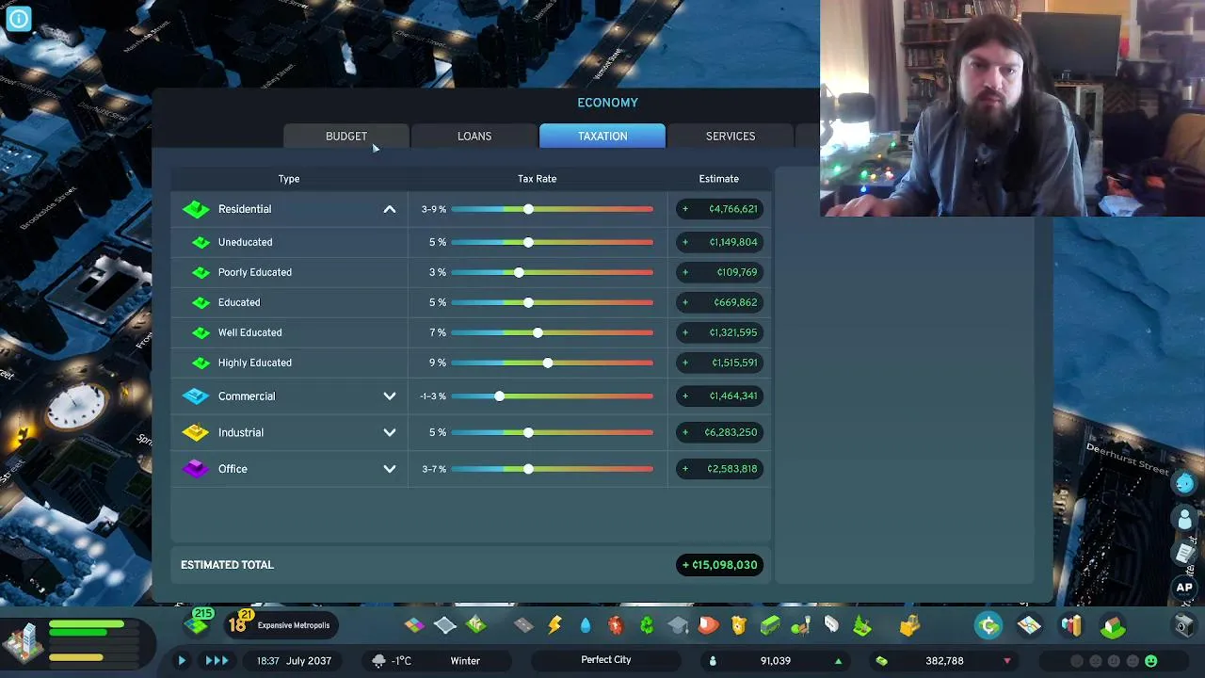Switch to the Budget tab
Image resolution: width=1205 pixels, height=678 pixels.
346,137
